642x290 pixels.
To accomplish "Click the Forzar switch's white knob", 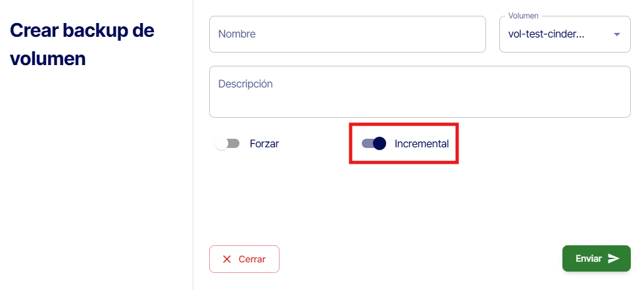I will pyautogui.click(x=222, y=143).
